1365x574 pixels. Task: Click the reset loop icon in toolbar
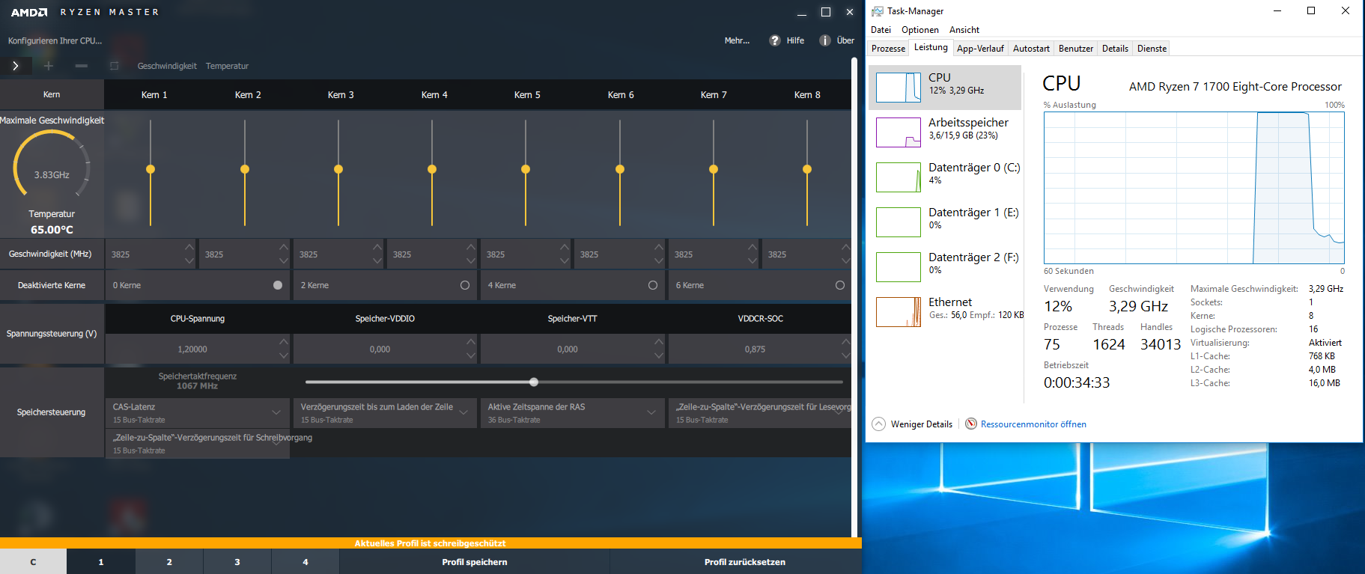115,66
